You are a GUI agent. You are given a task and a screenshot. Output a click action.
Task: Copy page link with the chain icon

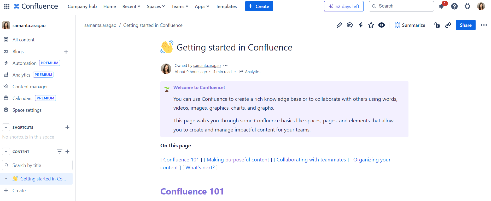point(448,25)
